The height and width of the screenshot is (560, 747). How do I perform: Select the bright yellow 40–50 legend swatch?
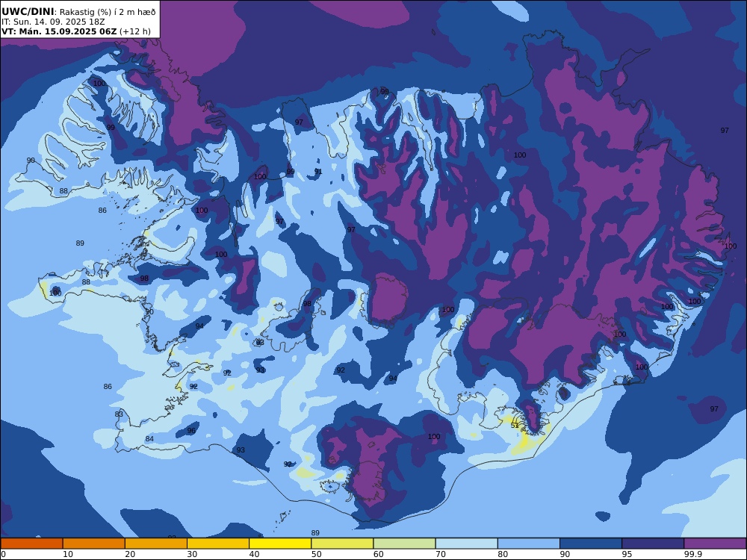point(280,544)
